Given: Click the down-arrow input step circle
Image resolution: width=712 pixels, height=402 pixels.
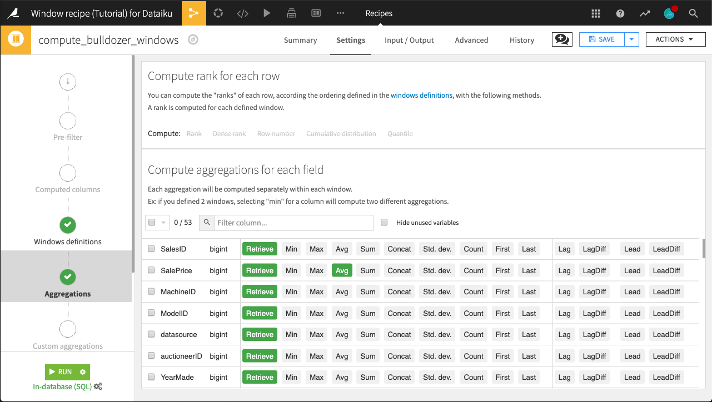Looking at the screenshot, I should pyautogui.click(x=68, y=82).
